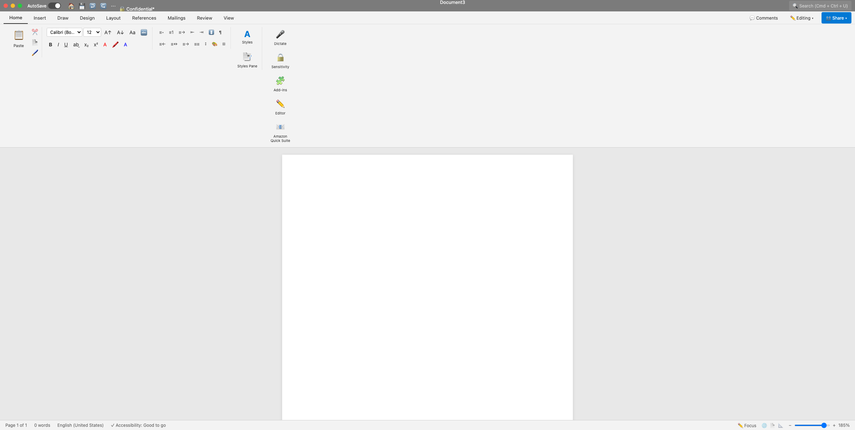Expand the Editing mode dropdown
This screenshot has height=430, width=855.
[x=802, y=18]
